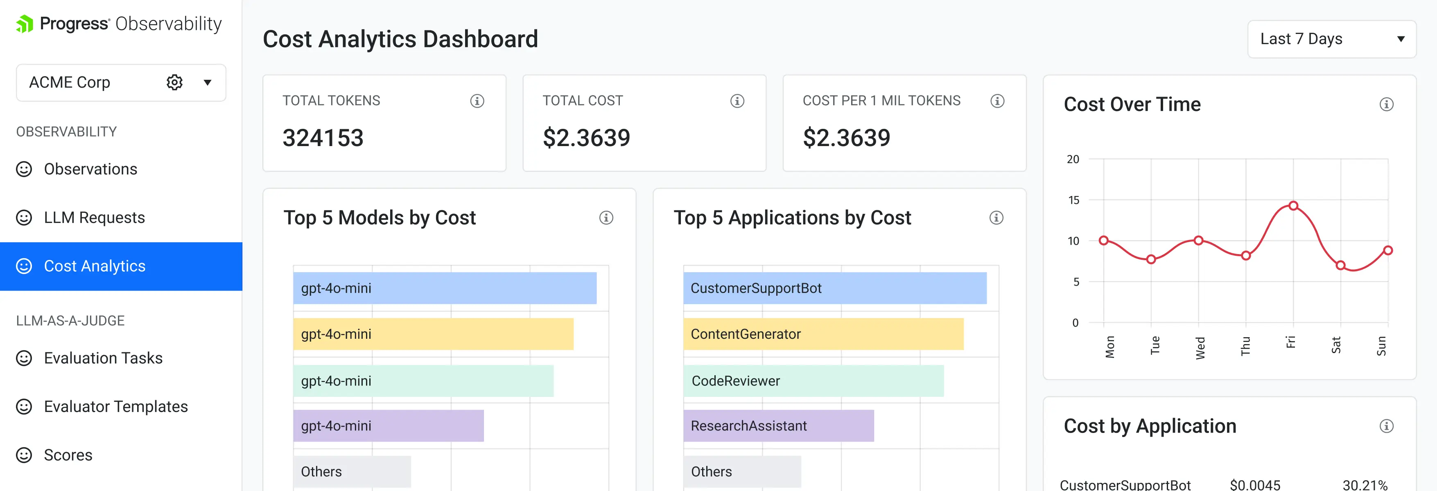This screenshot has width=1437, height=491.
Task: Click the blue gpt-4o-mini cost bar
Action: click(445, 288)
